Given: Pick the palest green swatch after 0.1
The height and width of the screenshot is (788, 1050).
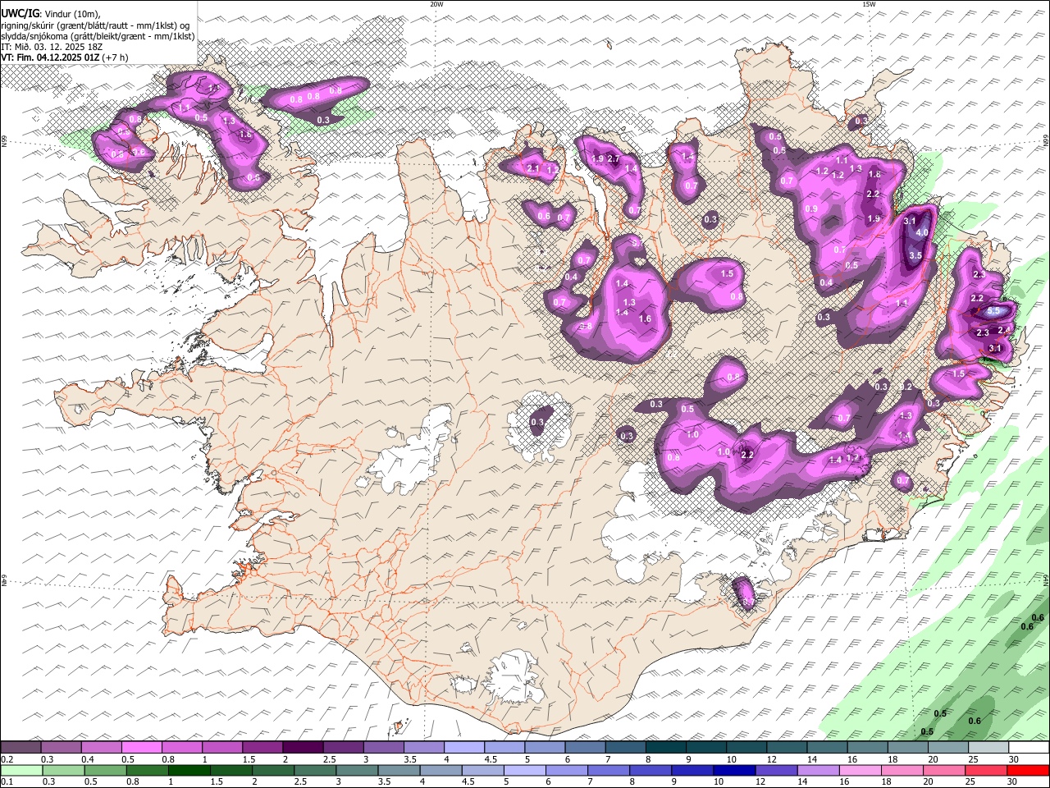Looking at the screenshot, I should (21, 770).
